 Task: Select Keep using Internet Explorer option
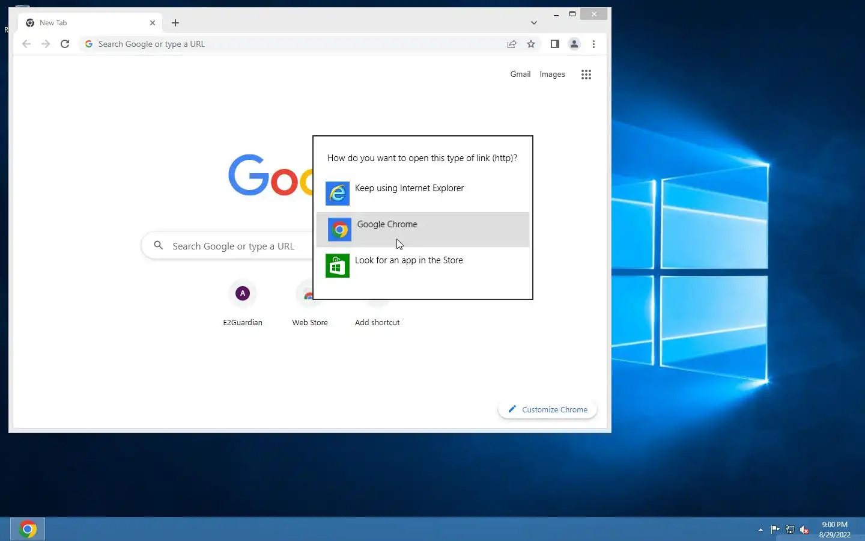click(423, 194)
